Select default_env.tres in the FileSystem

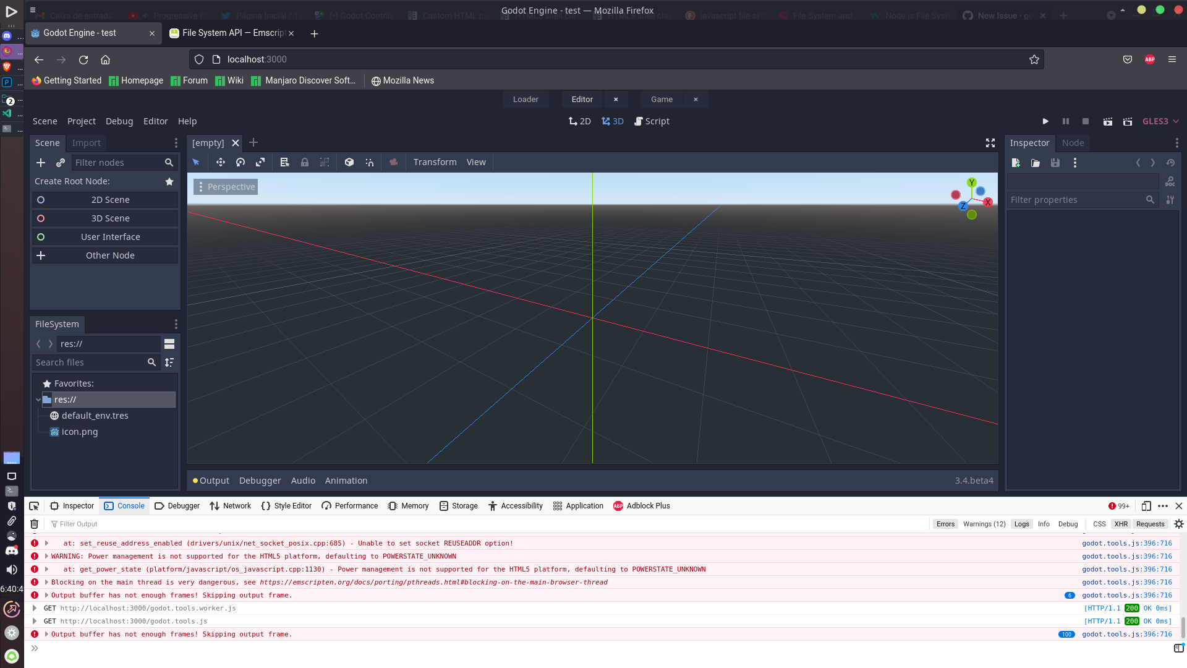coord(95,416)
